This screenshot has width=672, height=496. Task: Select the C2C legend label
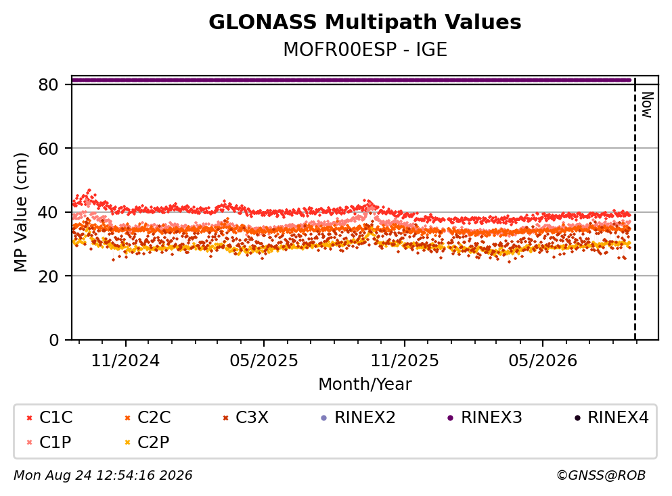coord(154,417)
